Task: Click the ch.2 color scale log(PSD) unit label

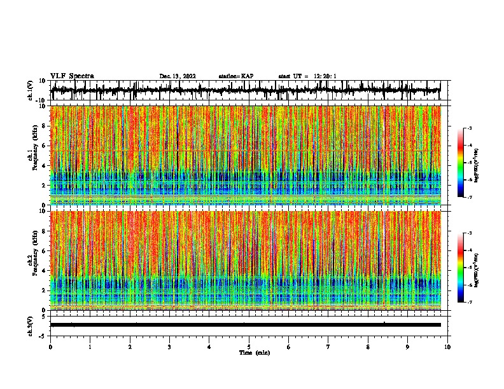Action: pos(477,270)
